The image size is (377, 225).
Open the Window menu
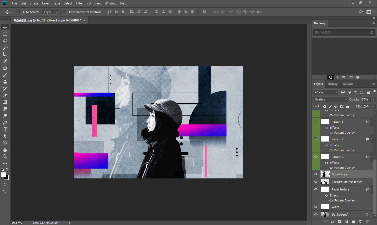[x=110, y=3]
